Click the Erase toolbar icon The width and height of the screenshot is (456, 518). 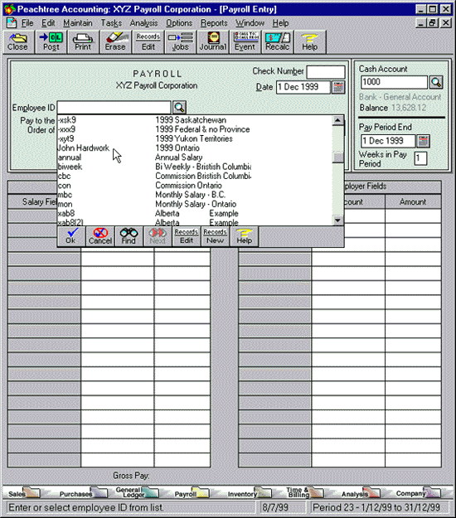click(x=115, y=42)
